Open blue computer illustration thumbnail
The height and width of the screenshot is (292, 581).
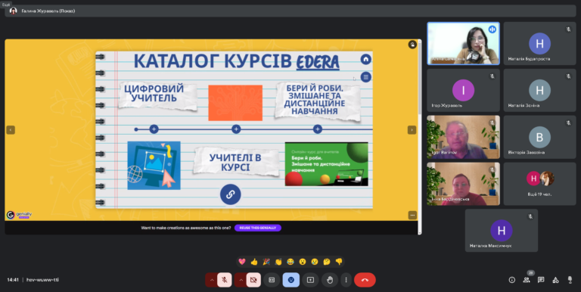(x=154, y=165)
